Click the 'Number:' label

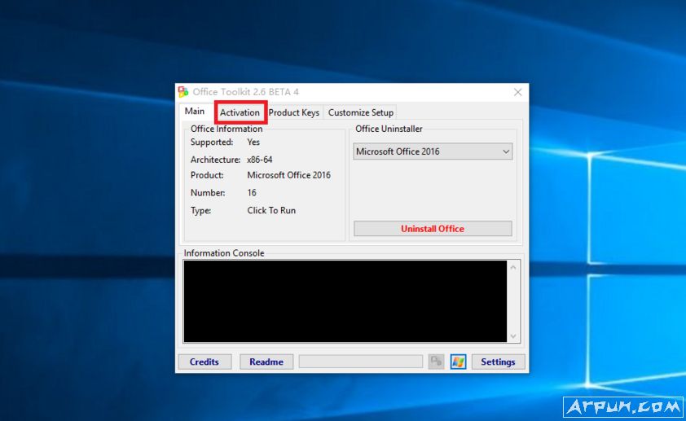click(208, 193)
